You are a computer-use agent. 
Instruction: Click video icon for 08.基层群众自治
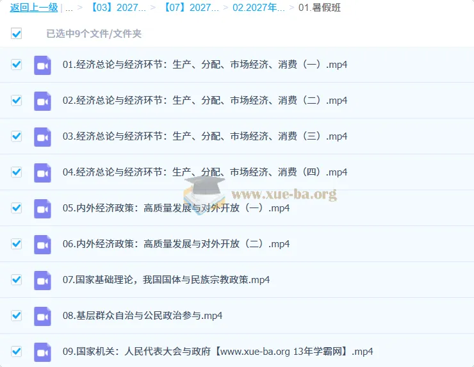[42, 316]
